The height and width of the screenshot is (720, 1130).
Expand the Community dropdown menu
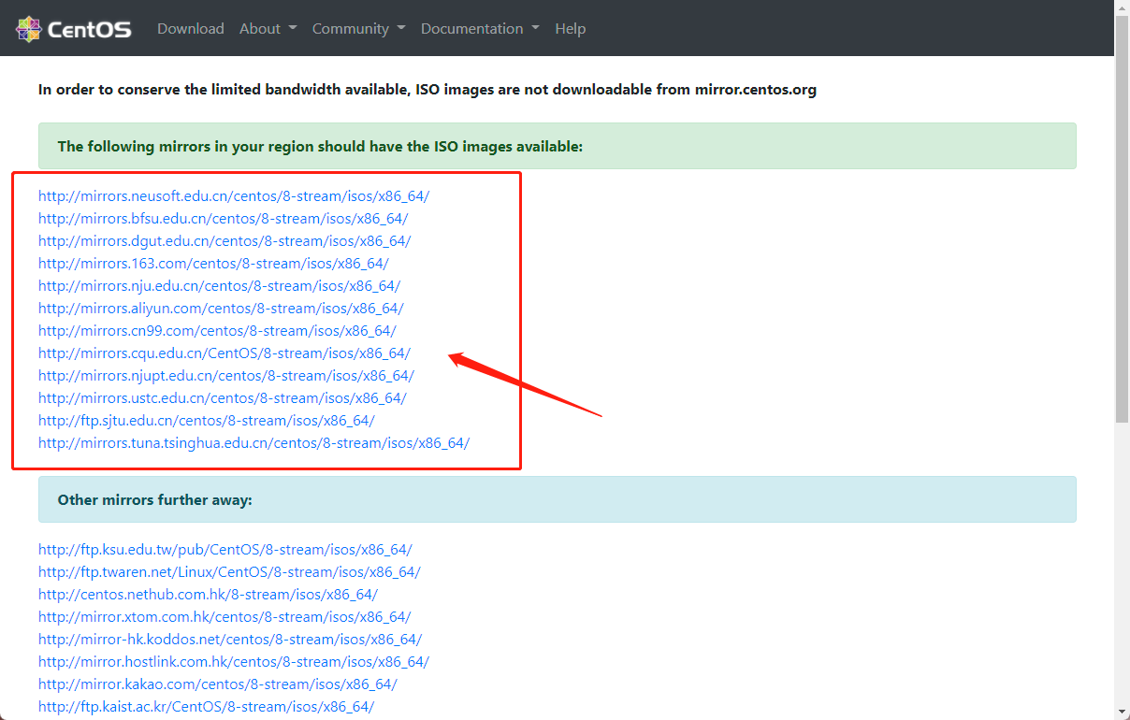click(359, 29)
